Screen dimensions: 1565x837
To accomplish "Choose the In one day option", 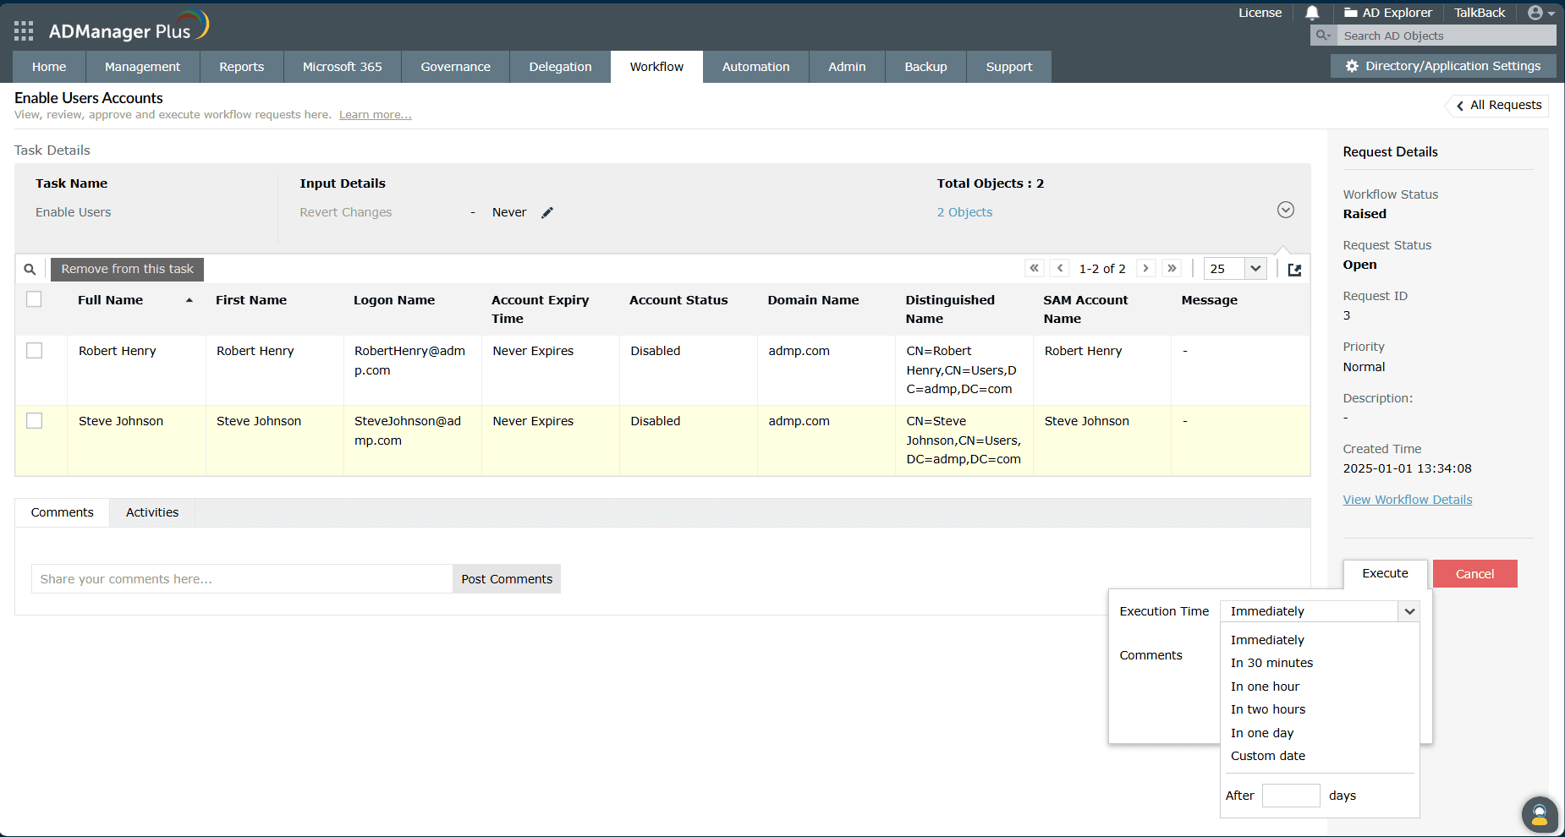I will coord(1262,733).
